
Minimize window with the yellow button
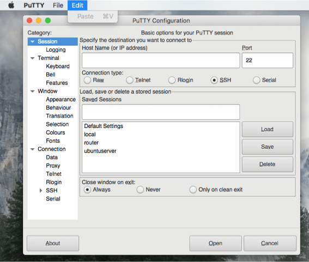click(39, 21)
